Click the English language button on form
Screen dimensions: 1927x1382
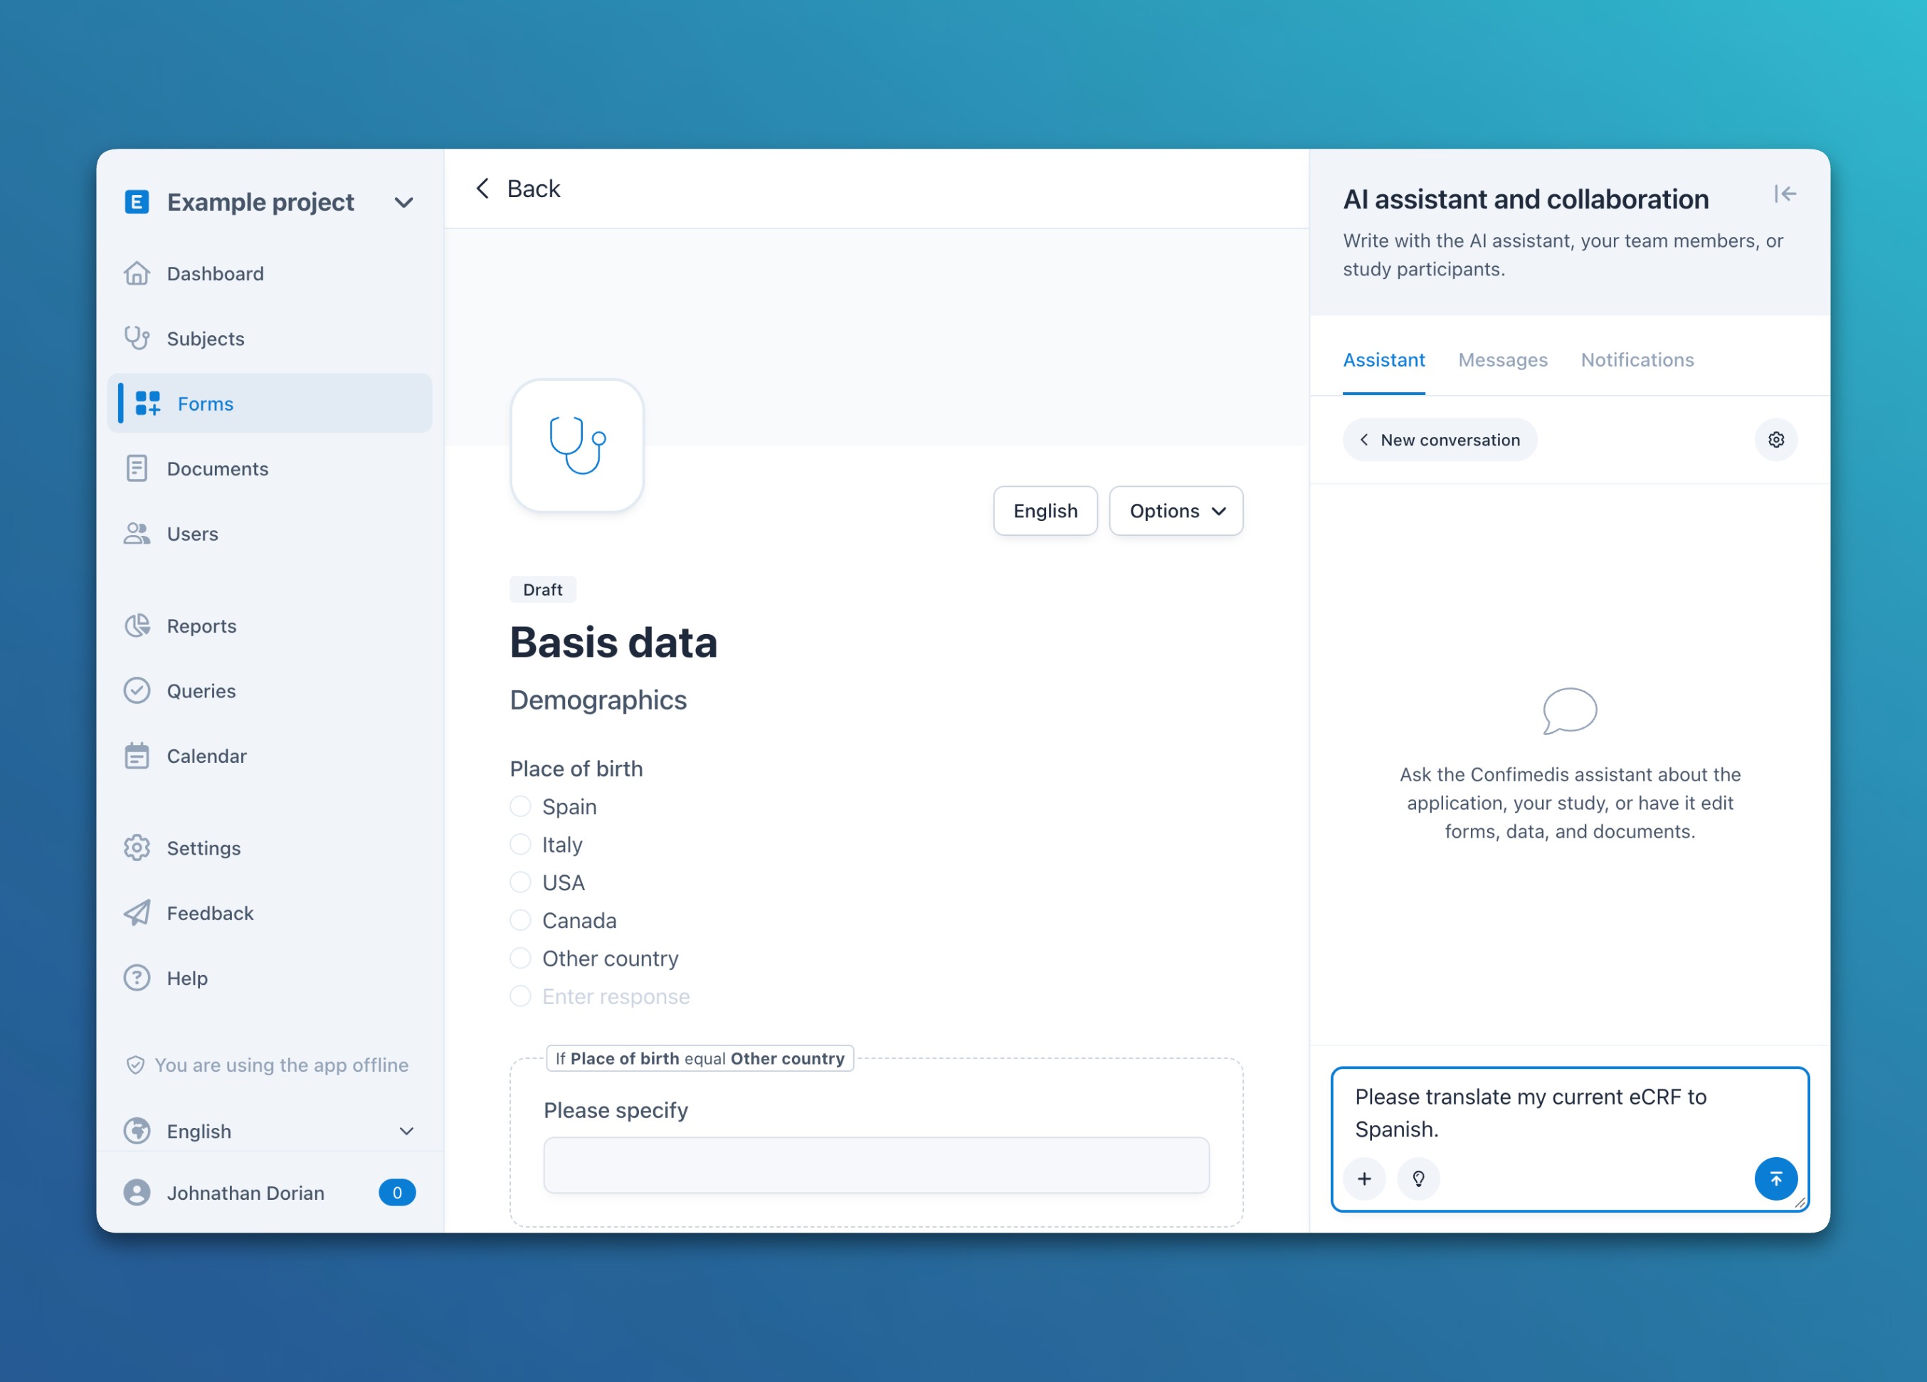click(x=1045, y=511)
